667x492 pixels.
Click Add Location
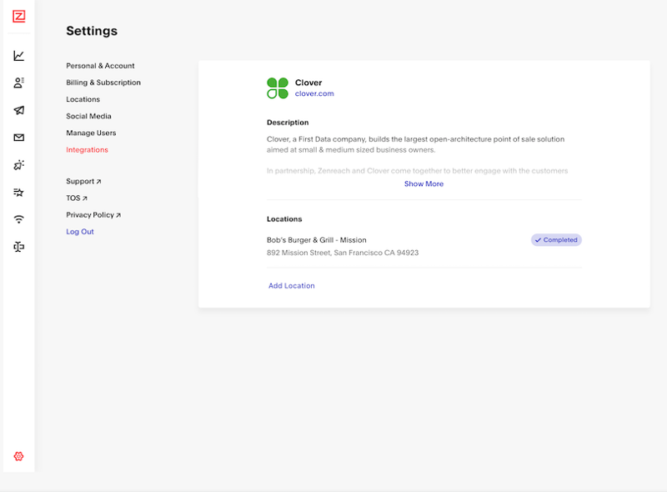[291, 285]
